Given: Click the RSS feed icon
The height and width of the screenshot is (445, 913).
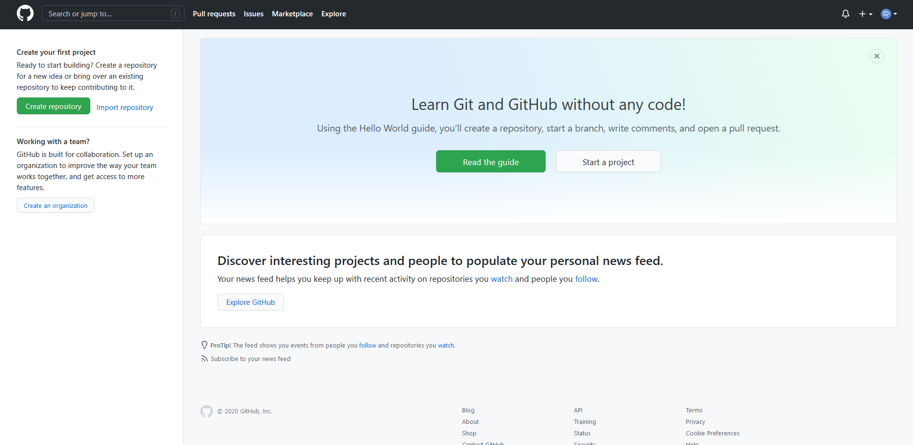Looking at the screenshot, I should point(204,359).
